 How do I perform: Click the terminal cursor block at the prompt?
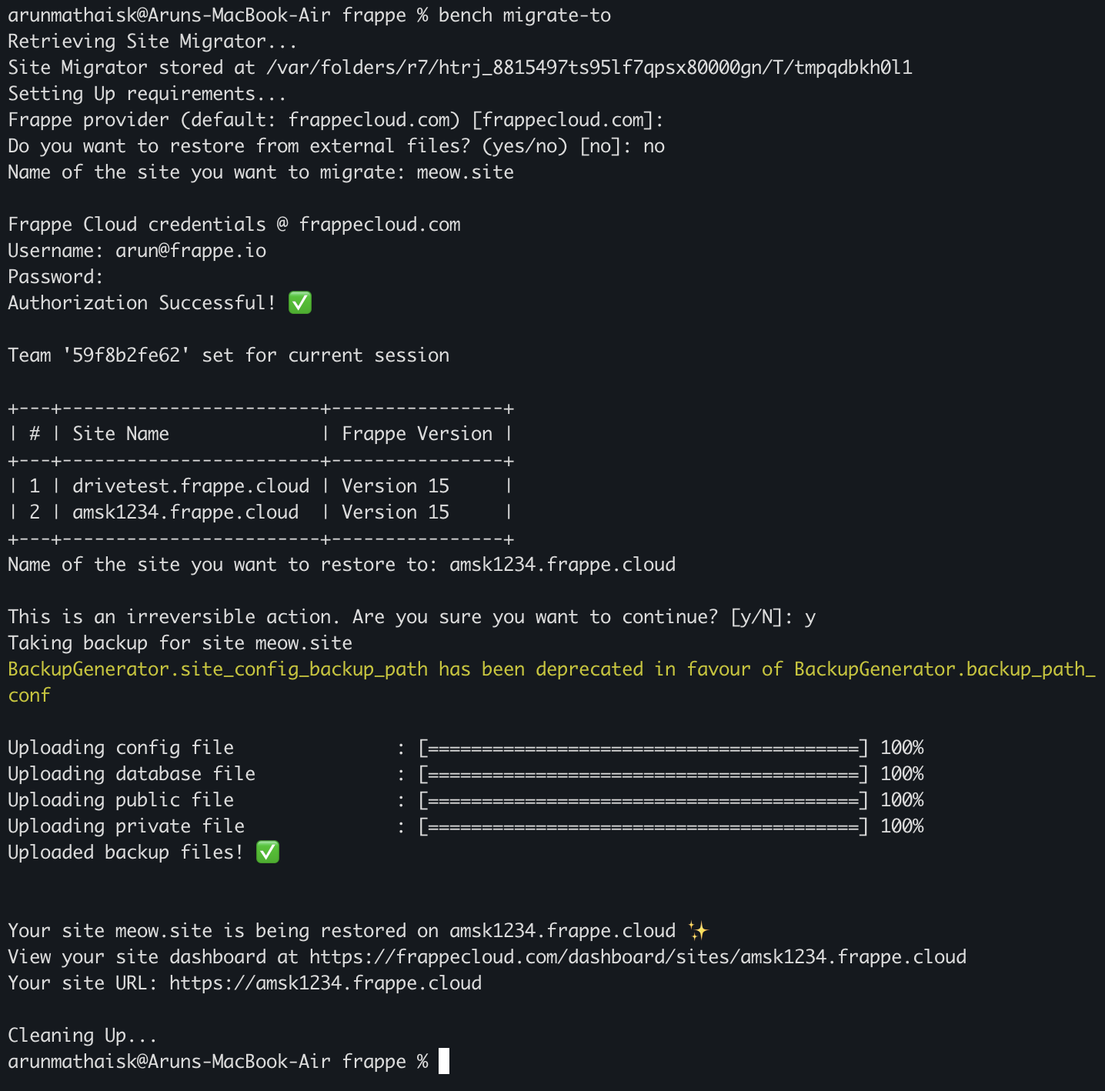pyautogui.click(x=444, y=1061)
